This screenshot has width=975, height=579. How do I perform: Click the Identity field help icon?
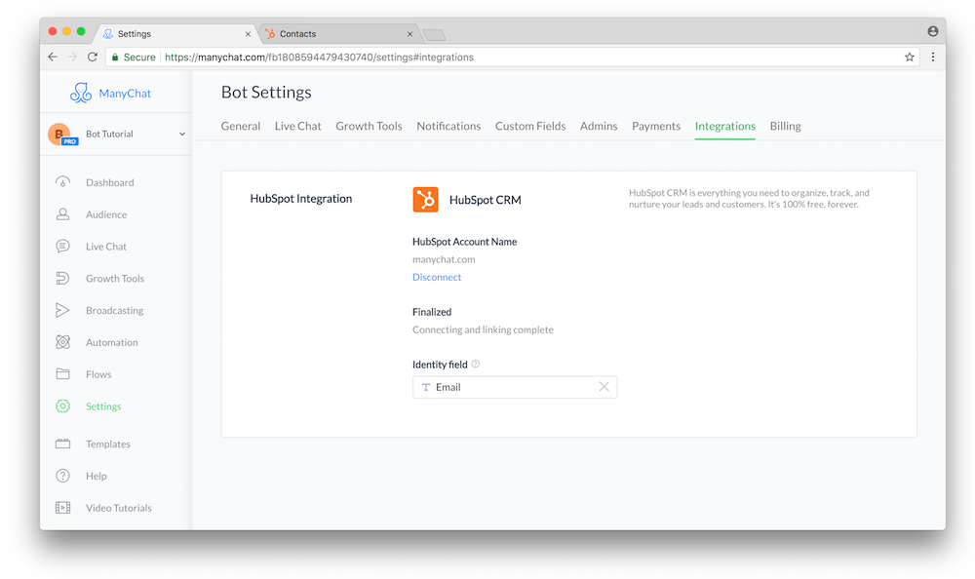coord(476,364)
